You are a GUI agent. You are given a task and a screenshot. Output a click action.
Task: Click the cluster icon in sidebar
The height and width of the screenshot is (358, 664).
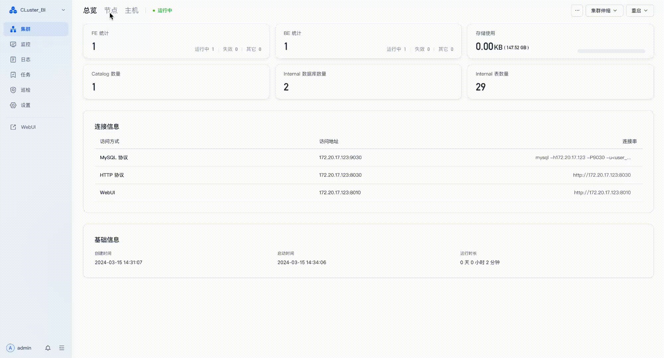(x=13, y=29)
